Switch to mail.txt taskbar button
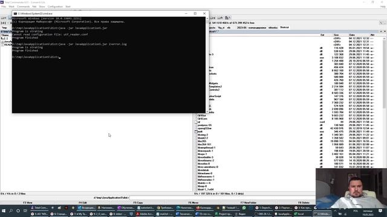 164,214
